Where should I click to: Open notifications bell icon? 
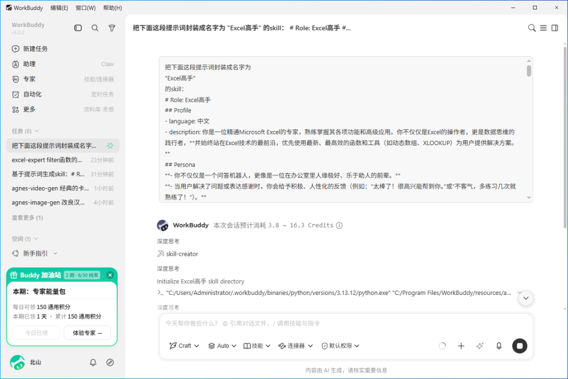tap(93, 362)
